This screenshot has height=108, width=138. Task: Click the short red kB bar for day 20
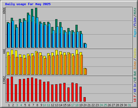[x=85, y=99]
